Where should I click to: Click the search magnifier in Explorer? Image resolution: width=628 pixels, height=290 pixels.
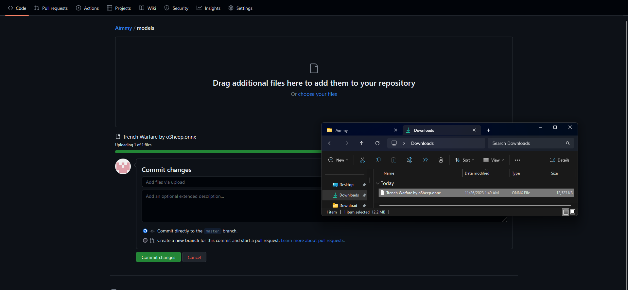coord(567,143)
